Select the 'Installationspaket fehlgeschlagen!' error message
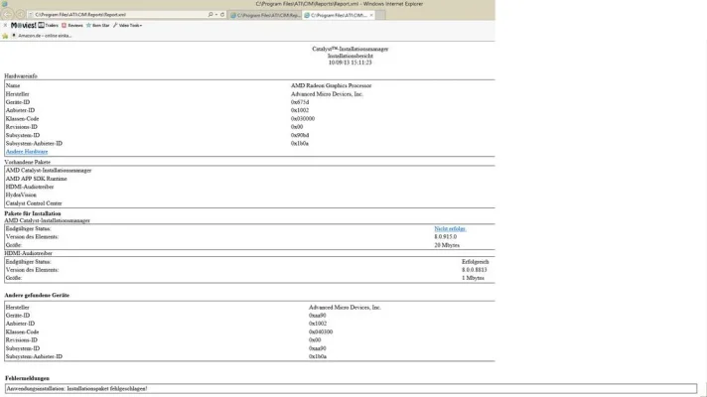The height and width of the screenshot is (397, 707). 107,388
